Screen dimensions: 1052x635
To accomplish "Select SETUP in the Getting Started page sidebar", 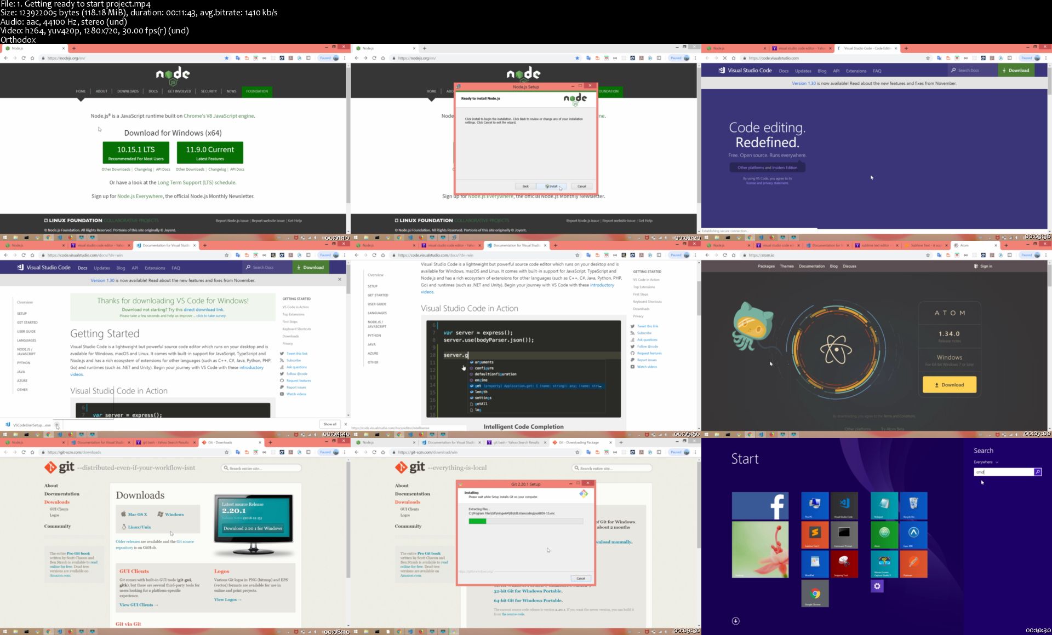I will pos(22,314).
